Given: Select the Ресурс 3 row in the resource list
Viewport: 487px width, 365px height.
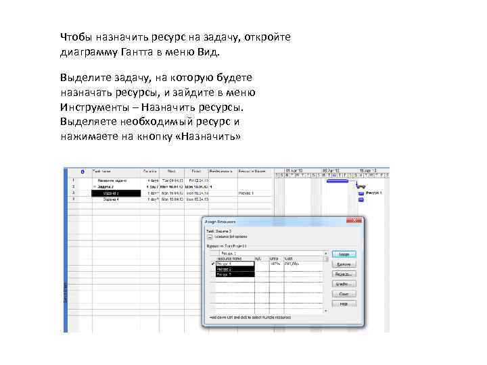Looking at the screenshot, I should (235, 274).
